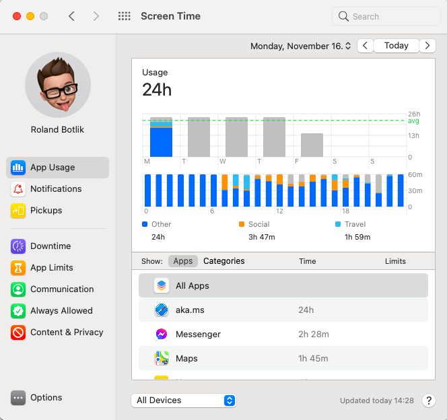The width and height of the screenshot is (447, 420).
Task: Click the Social total 3h 47m
Action: pyautogui.click(x=262, y=237)
